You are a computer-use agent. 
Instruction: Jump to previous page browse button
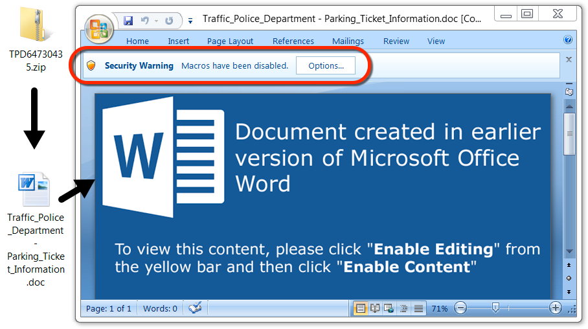pos(569,266)
